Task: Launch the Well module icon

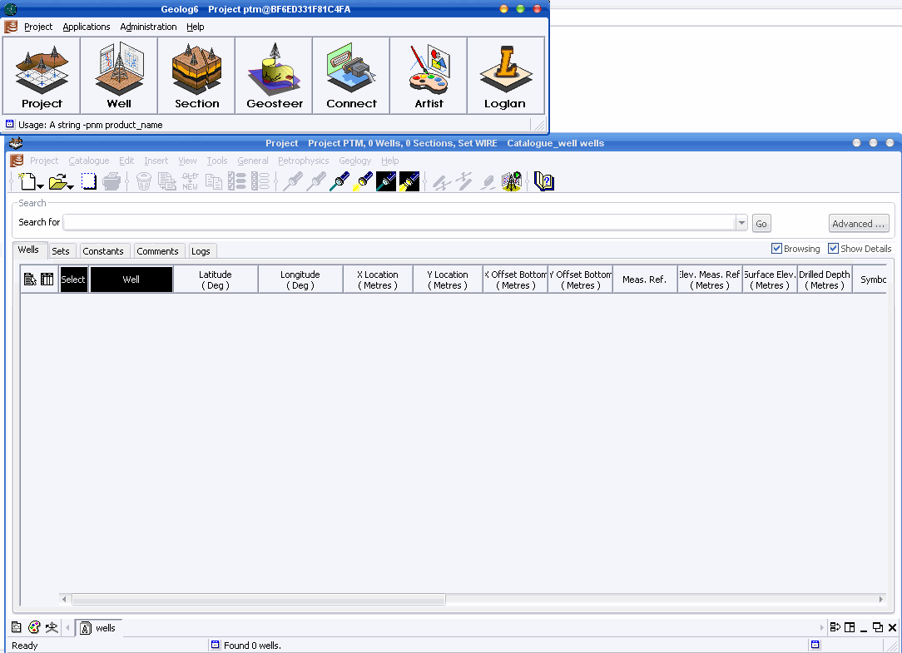Action: [x=119, y=76]
